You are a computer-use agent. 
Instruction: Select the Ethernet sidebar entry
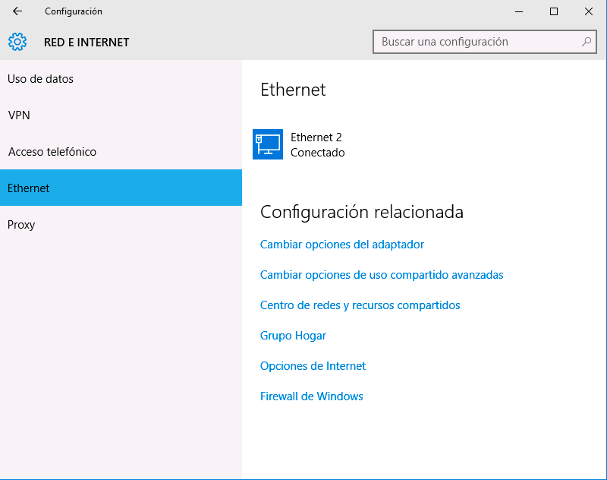point(28,188)
